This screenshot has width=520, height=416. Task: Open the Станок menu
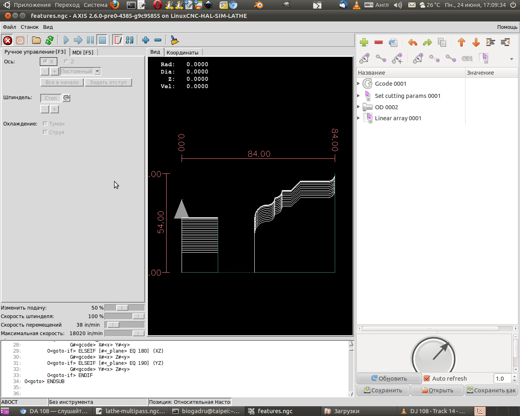pyautogui.click(x=30, y=27)
